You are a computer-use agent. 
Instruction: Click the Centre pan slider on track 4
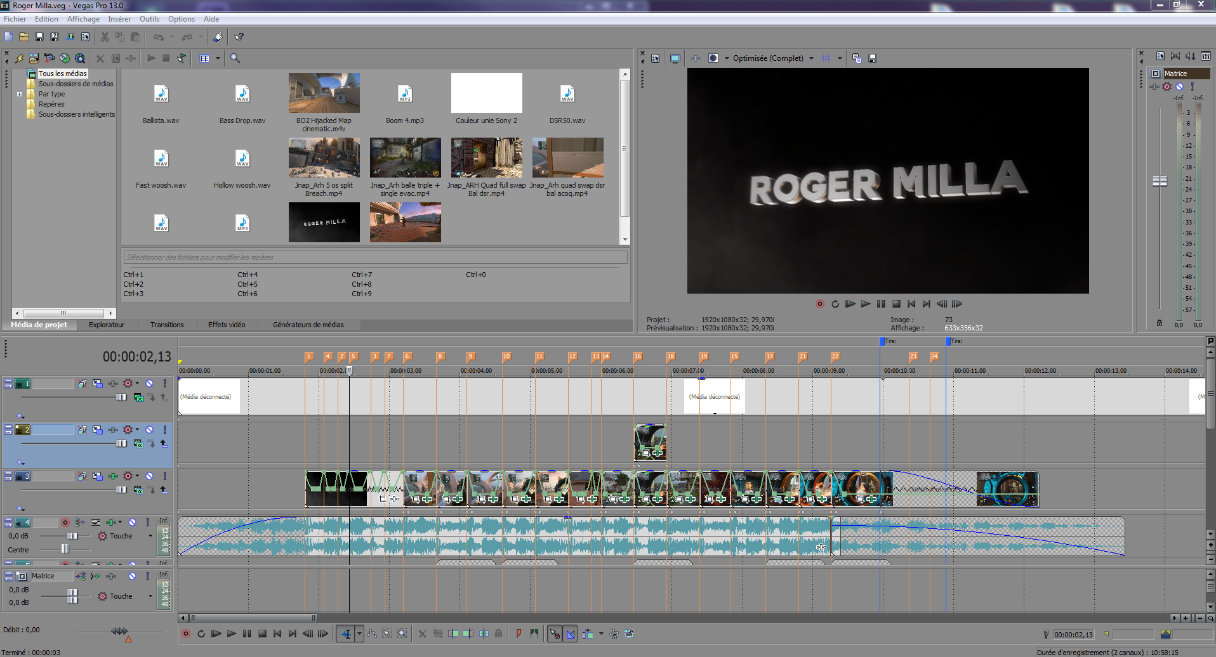click(x=65, y=549)
